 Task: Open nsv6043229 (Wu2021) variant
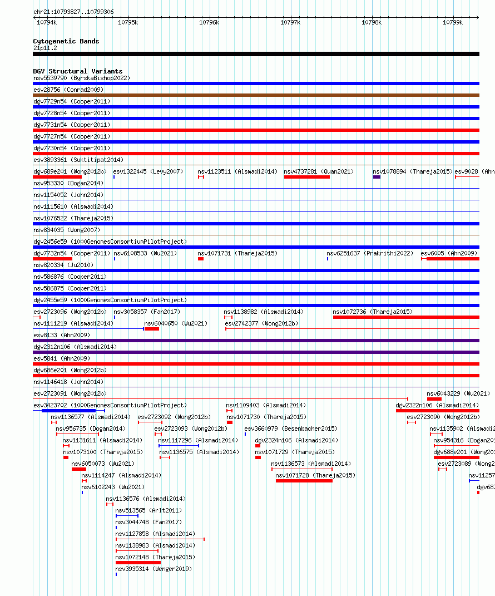(x=458, y=394)
